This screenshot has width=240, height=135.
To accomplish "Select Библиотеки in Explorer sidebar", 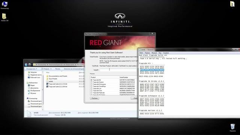I will pos(32,82).
